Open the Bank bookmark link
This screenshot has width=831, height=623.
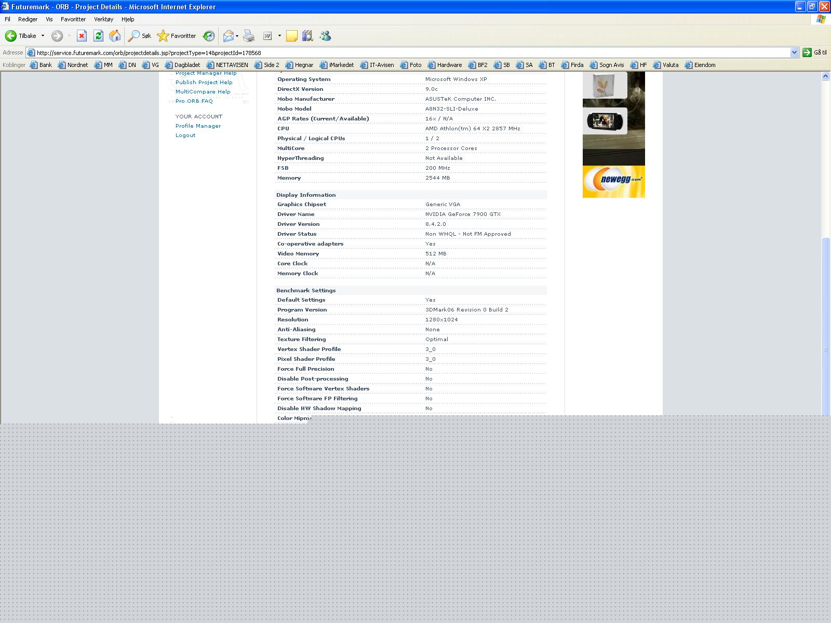41,65
